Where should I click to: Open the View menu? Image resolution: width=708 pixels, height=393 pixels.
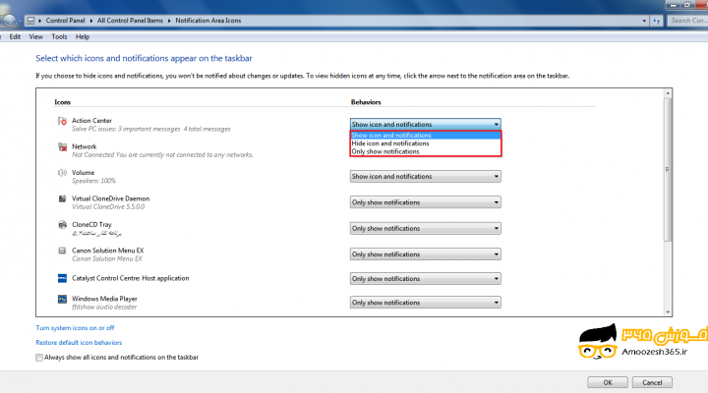pos(35,37)
